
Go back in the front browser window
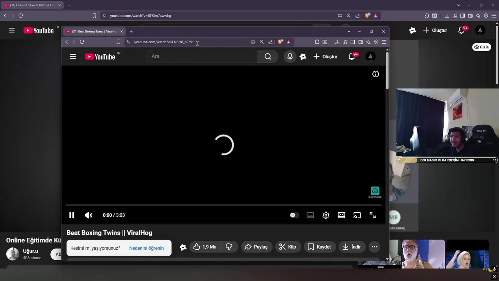[x=67, y=42]
